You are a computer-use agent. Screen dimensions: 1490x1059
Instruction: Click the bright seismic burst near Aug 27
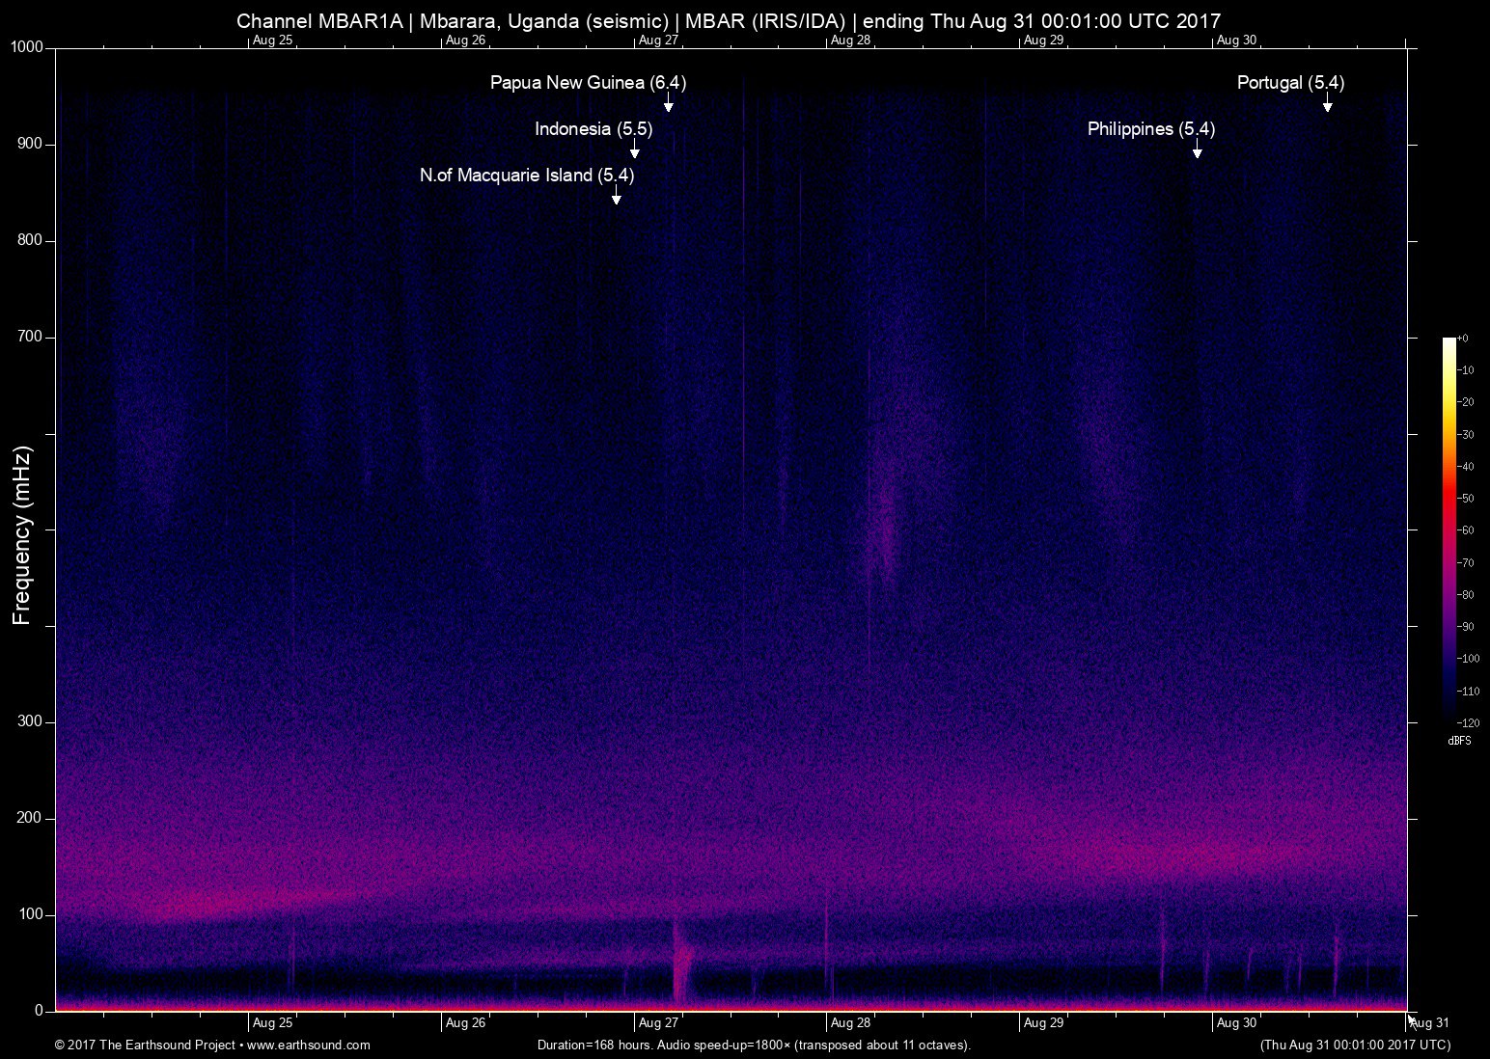tap(682, 964)
